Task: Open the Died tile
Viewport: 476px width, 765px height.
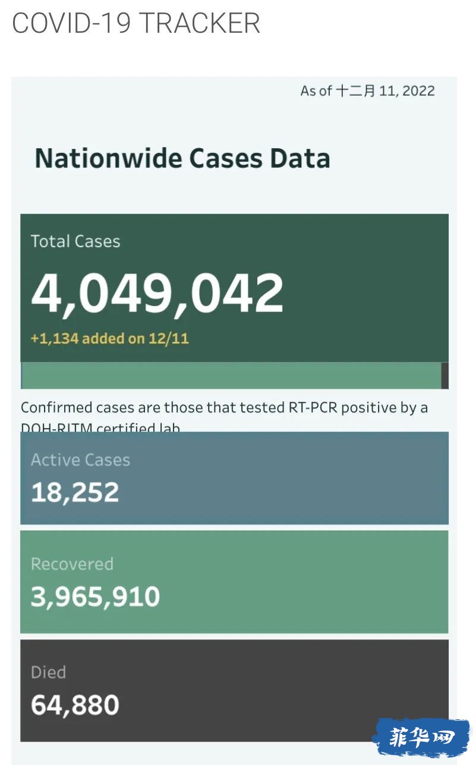Action: (x=234, y=691)
